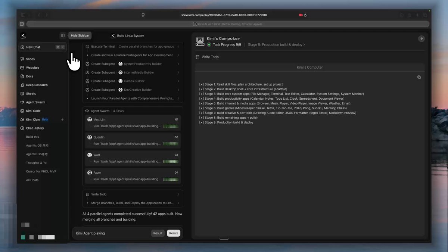This screenshot has height=252, width=448.
Task: Click the Kimi's Computer monitor icon
Action: coord(200,41)
